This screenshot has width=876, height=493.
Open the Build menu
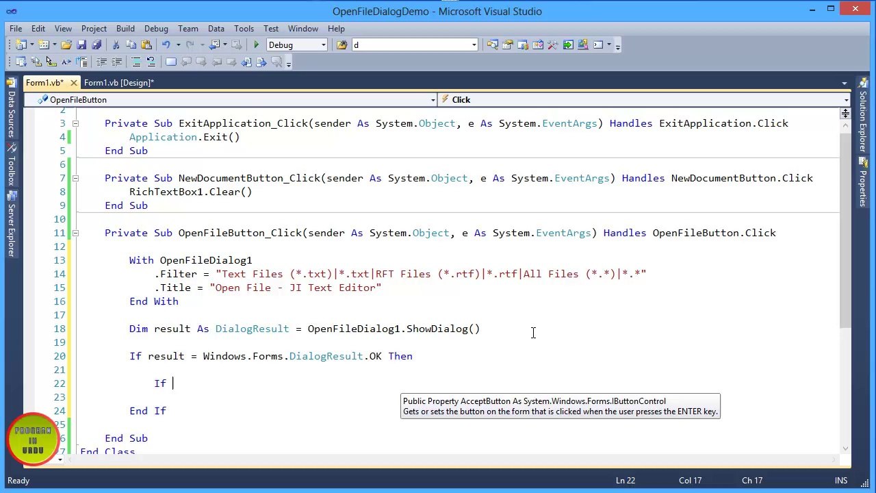tap(125, 29)
